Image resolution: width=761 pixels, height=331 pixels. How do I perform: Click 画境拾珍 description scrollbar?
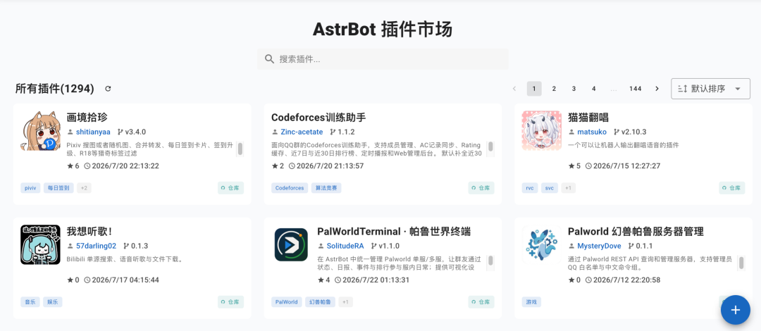point(240,149)
